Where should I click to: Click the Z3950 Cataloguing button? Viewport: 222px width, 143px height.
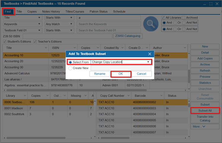[x=128, y=36]
